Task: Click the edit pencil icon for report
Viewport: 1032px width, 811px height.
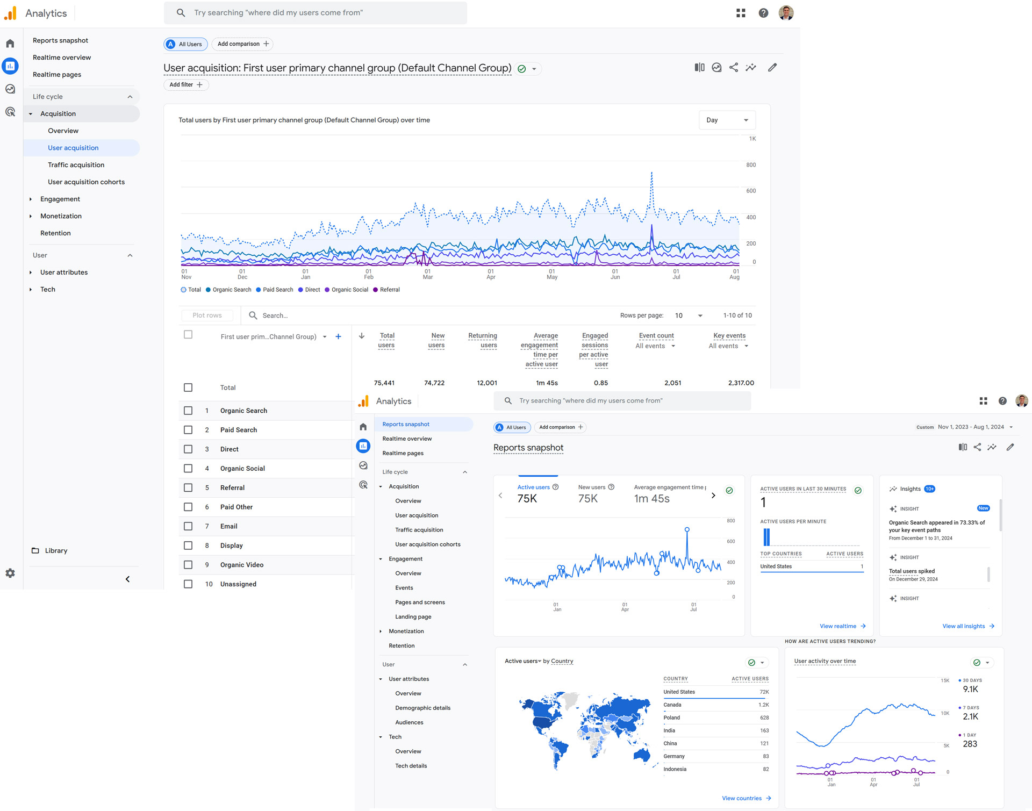Action: (x=771, y=68)
